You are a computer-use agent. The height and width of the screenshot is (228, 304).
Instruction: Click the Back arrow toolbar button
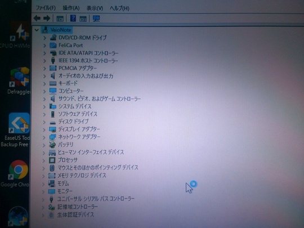click(x=37, y=19)
